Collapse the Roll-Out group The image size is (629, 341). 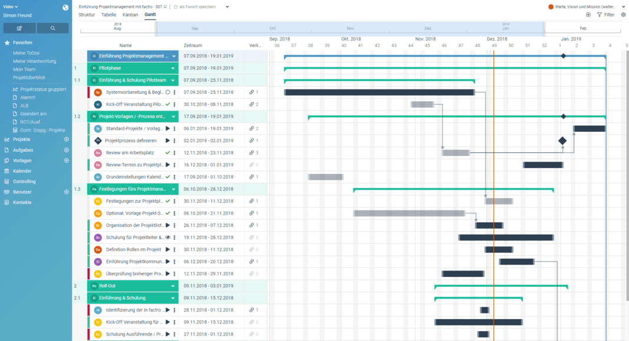click(x=173, y=286)
